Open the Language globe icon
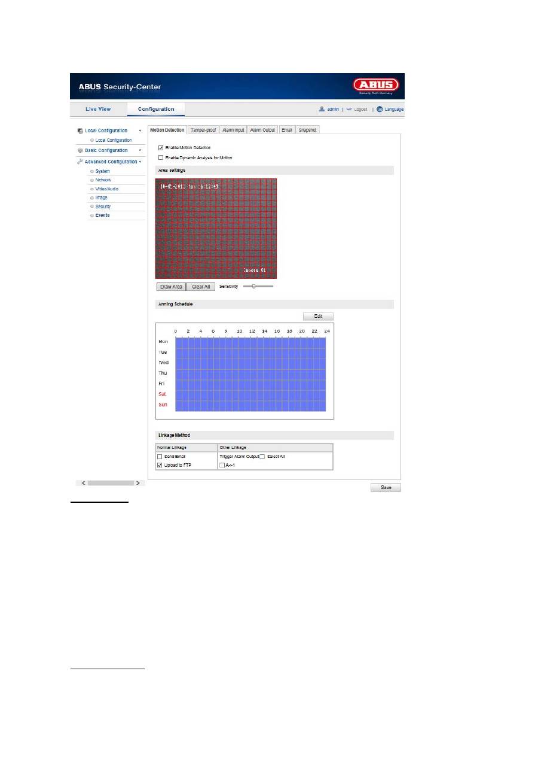Image resolution: width=538 pixels, height=762 pixels. [380, 110]
